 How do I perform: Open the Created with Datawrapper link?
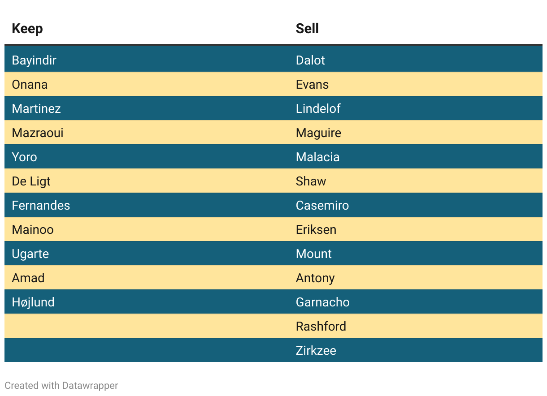coord(61,385)
